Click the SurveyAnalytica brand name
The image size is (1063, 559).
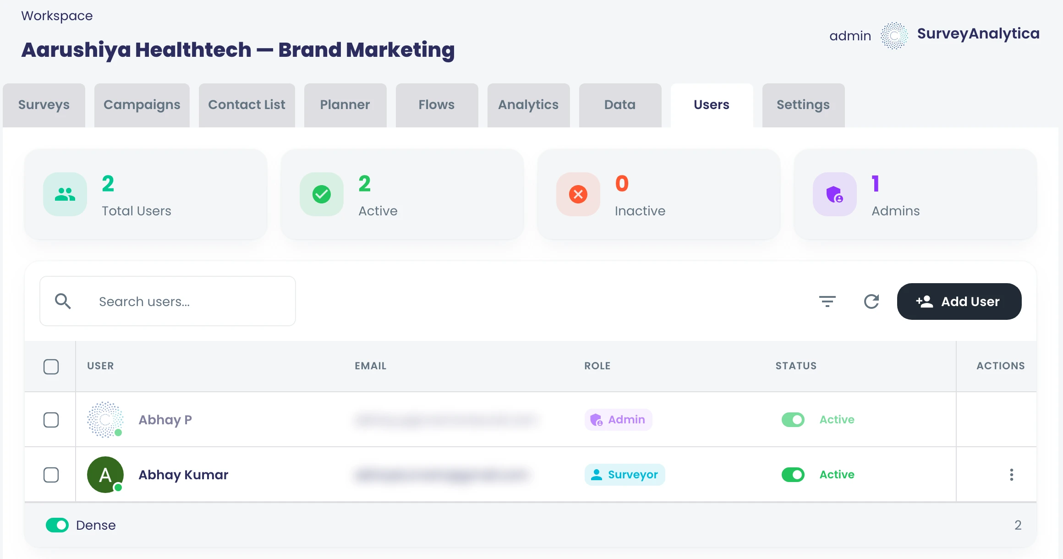(978, 33)
